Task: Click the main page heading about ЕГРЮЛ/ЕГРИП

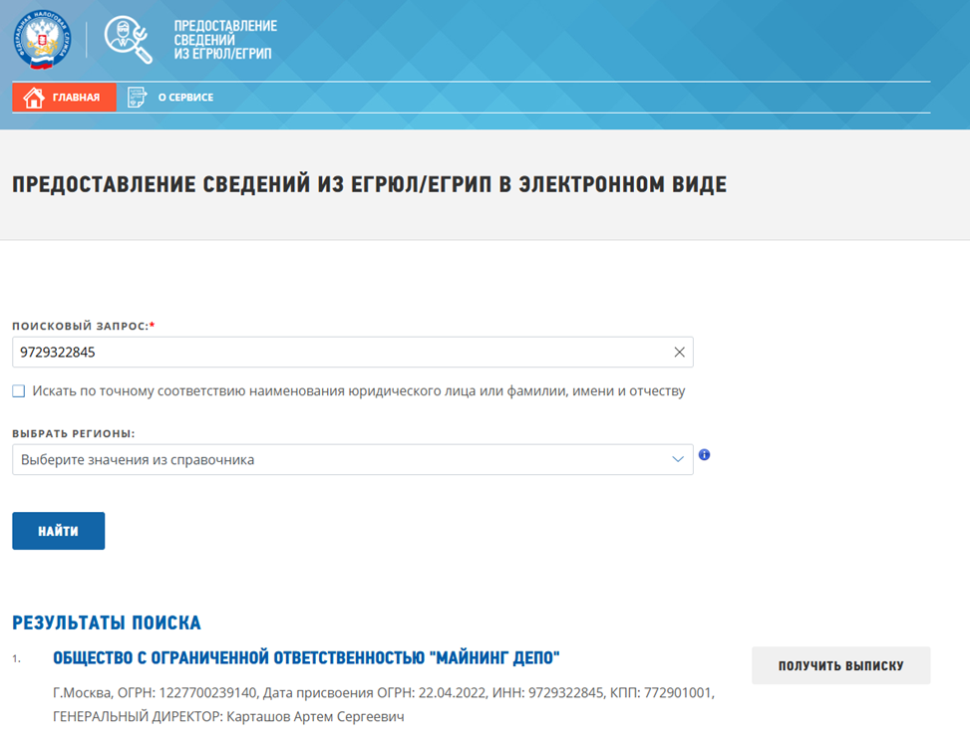Action: click(x=369, y=185)
